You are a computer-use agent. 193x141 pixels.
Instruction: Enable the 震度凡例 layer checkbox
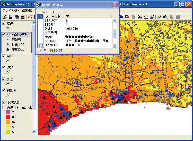(4, 107)
